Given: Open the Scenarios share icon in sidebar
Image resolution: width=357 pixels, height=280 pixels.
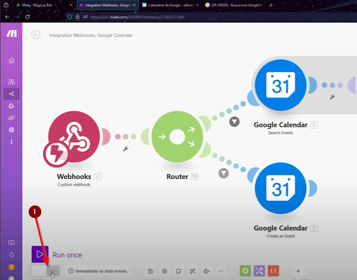Looking at the screenshot, I should tap(12, 94).
